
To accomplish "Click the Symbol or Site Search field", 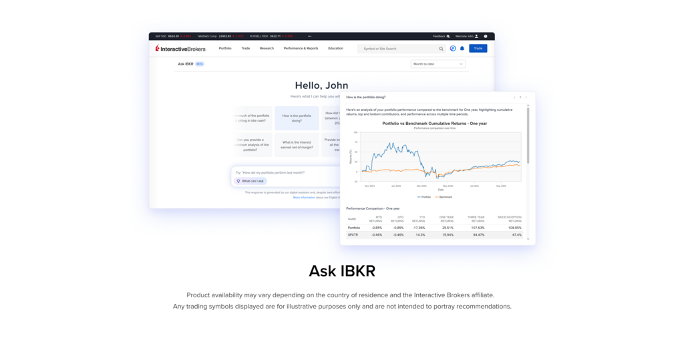I will click(x=397, y=49).
